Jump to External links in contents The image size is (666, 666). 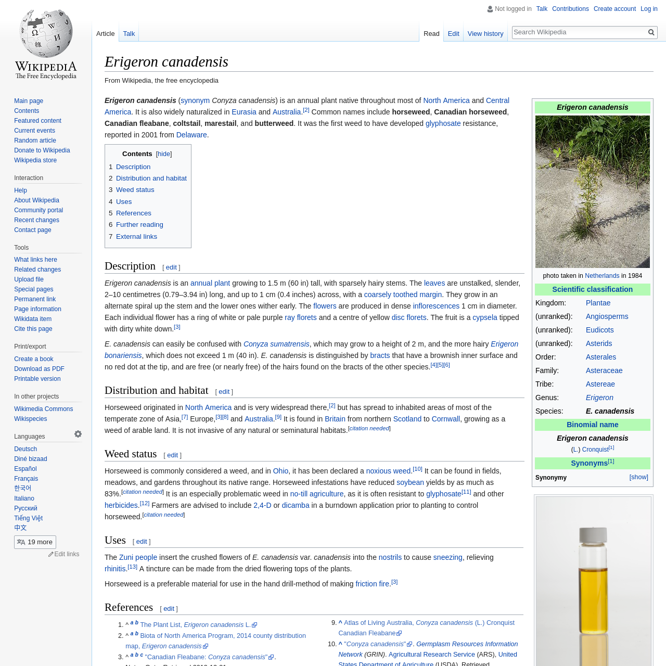(x=136, y=237)
